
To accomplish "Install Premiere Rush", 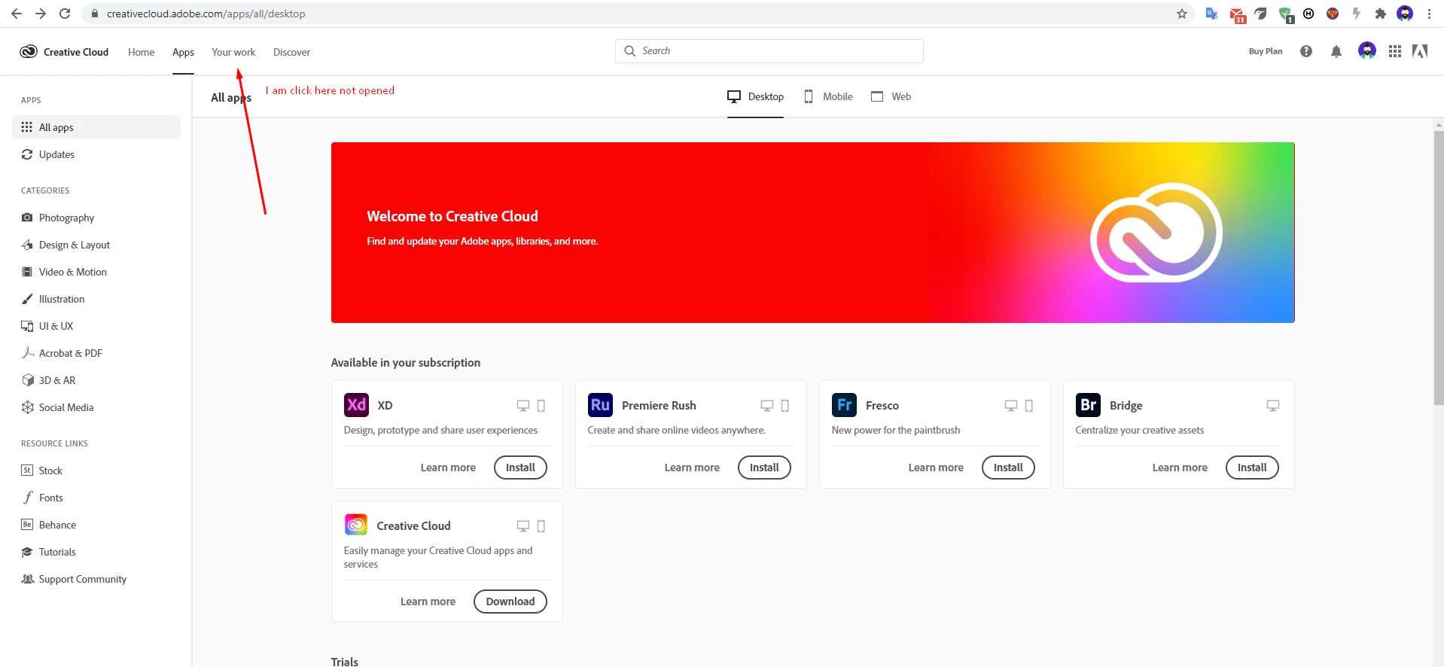I will pyautogui.click(x=764, y=468).
